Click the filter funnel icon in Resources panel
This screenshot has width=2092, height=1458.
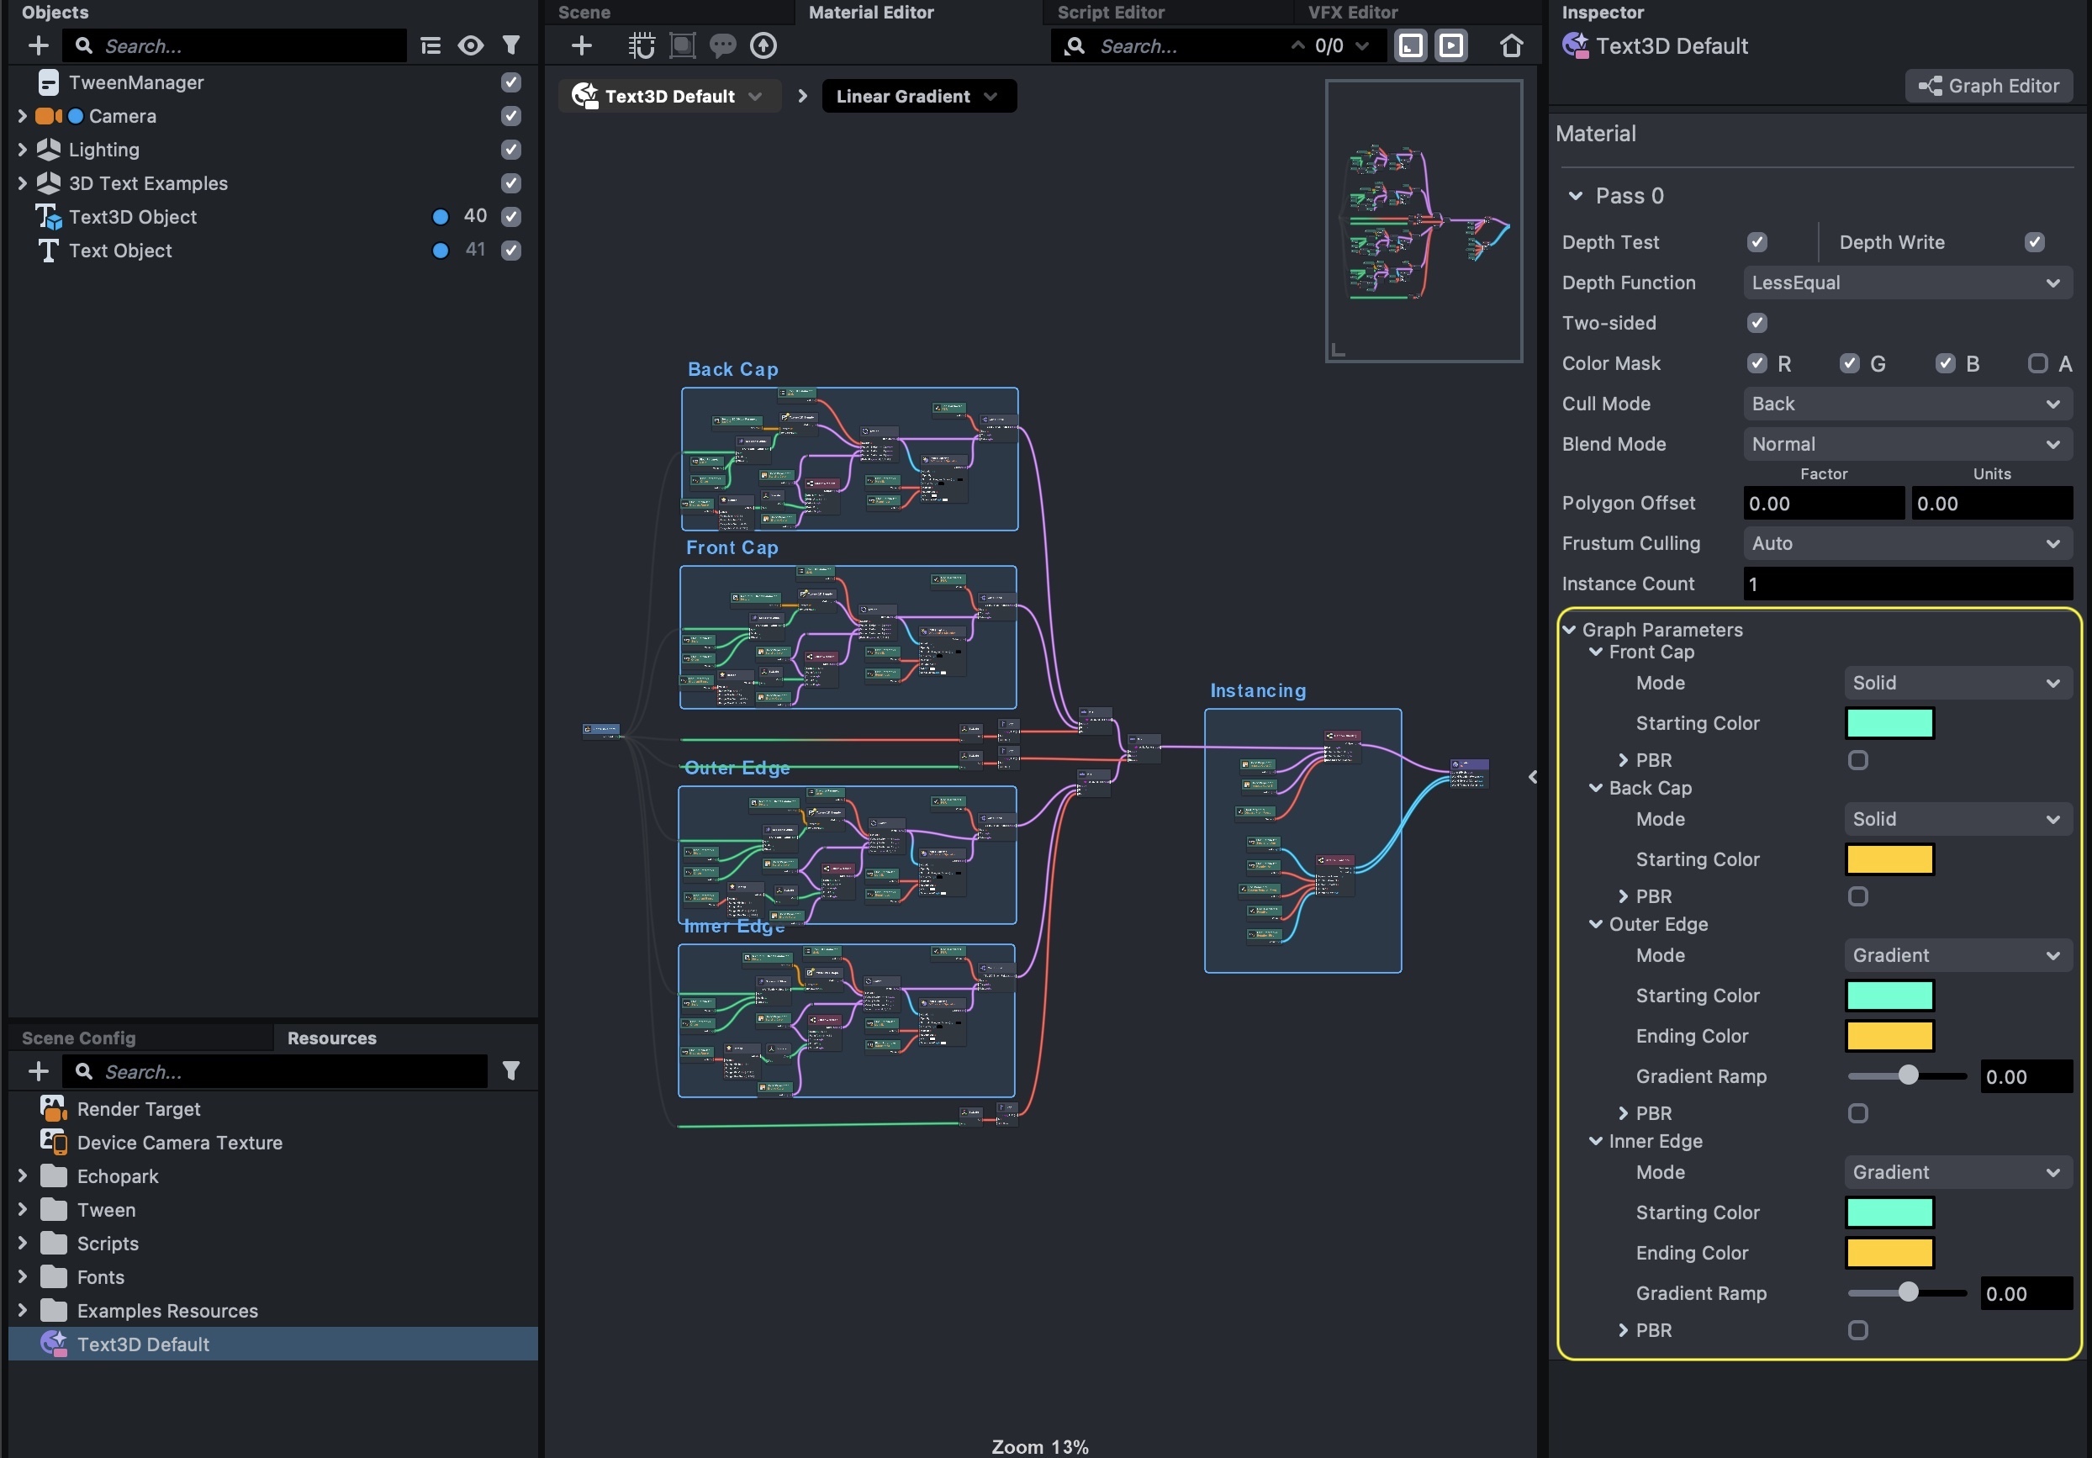coord(511,1070)
